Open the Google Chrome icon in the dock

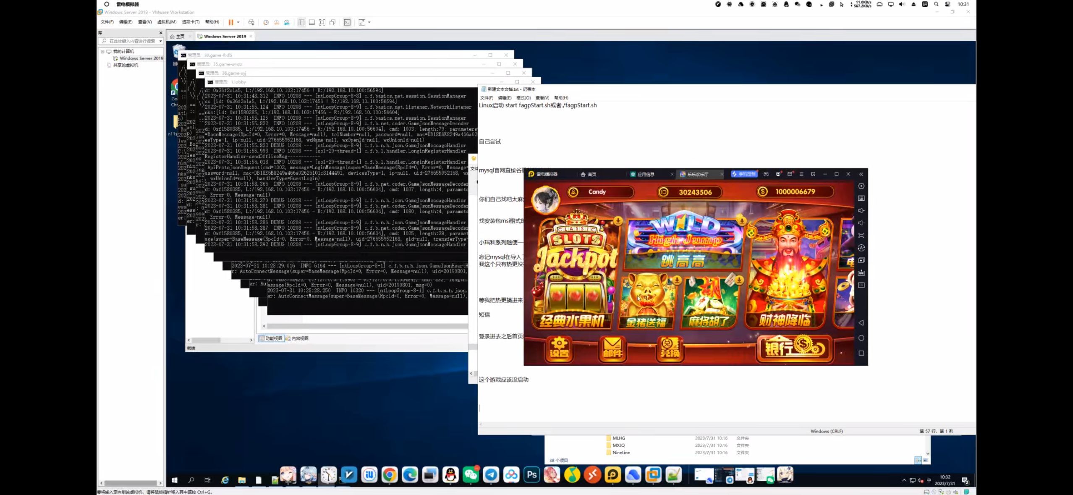[390, 475]
